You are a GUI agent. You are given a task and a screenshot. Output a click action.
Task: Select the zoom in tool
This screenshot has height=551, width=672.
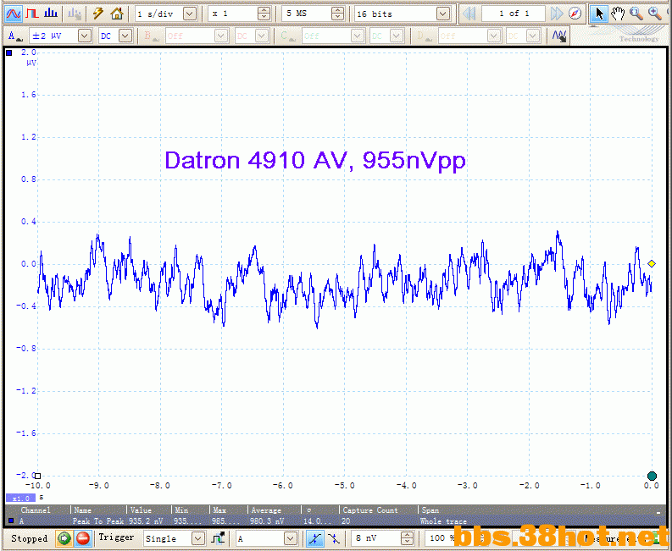tap(655, 14)
